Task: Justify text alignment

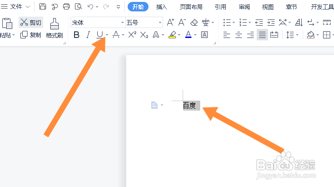Action: pos(262,35)
